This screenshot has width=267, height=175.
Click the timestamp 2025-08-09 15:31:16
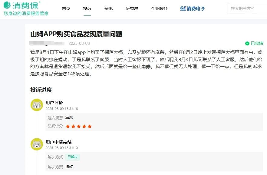coord(62,109)
